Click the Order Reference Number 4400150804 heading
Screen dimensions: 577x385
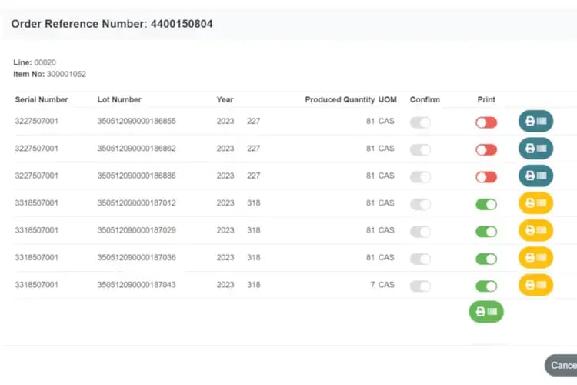tap(112, 24)
